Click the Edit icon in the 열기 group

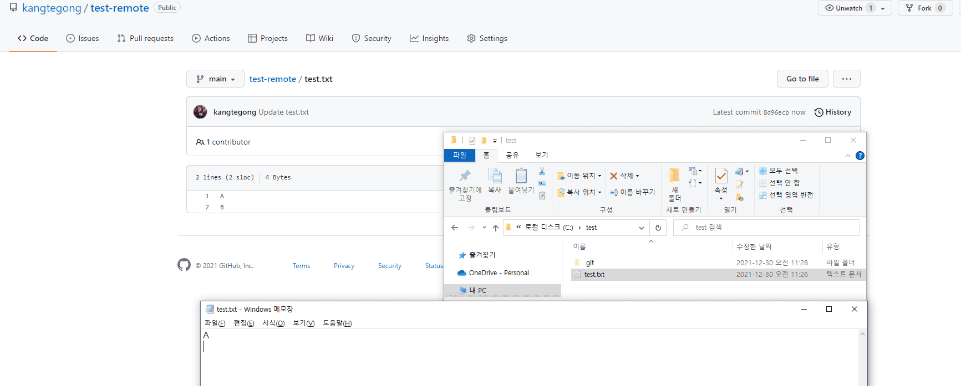(739, 184)
